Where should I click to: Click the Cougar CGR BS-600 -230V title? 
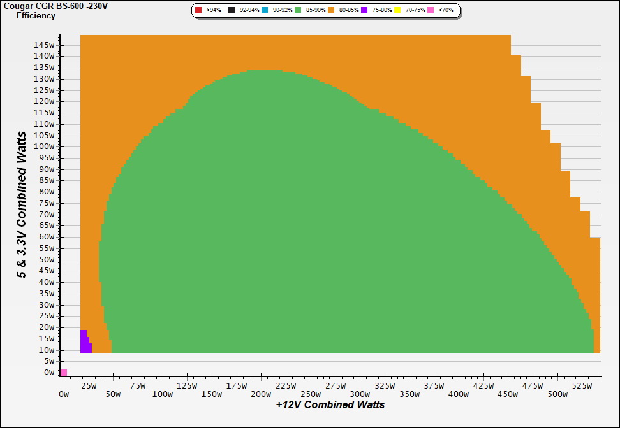tap(55, 6)
